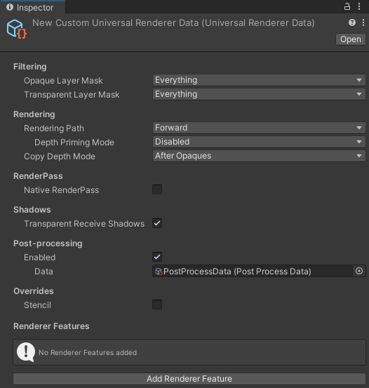Click 'No Renderer Features added' message

(x=88, y=352)
